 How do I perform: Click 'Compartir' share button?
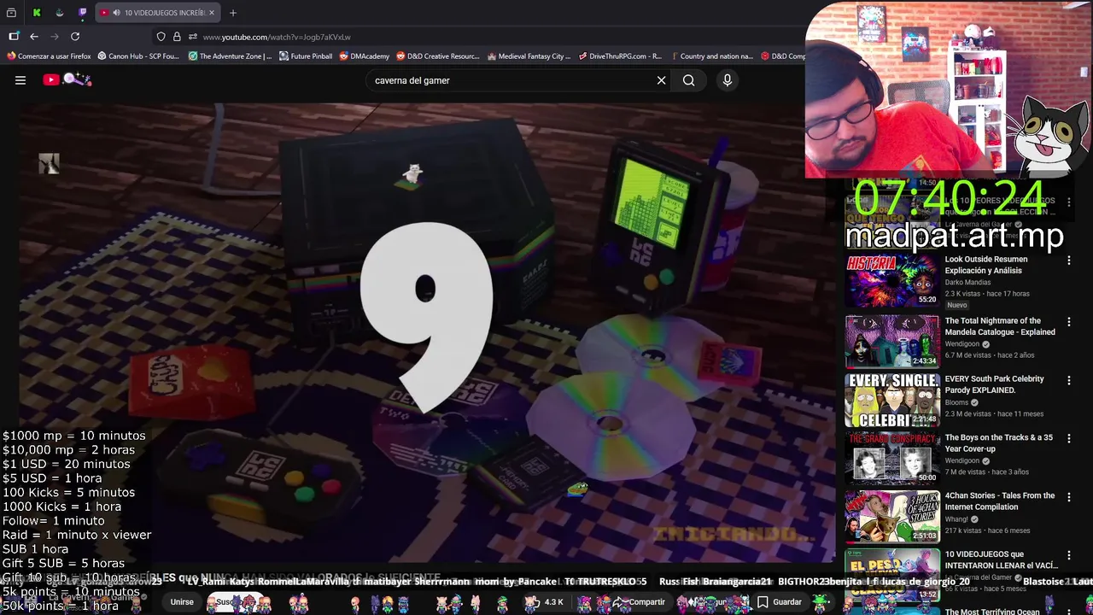639,602
